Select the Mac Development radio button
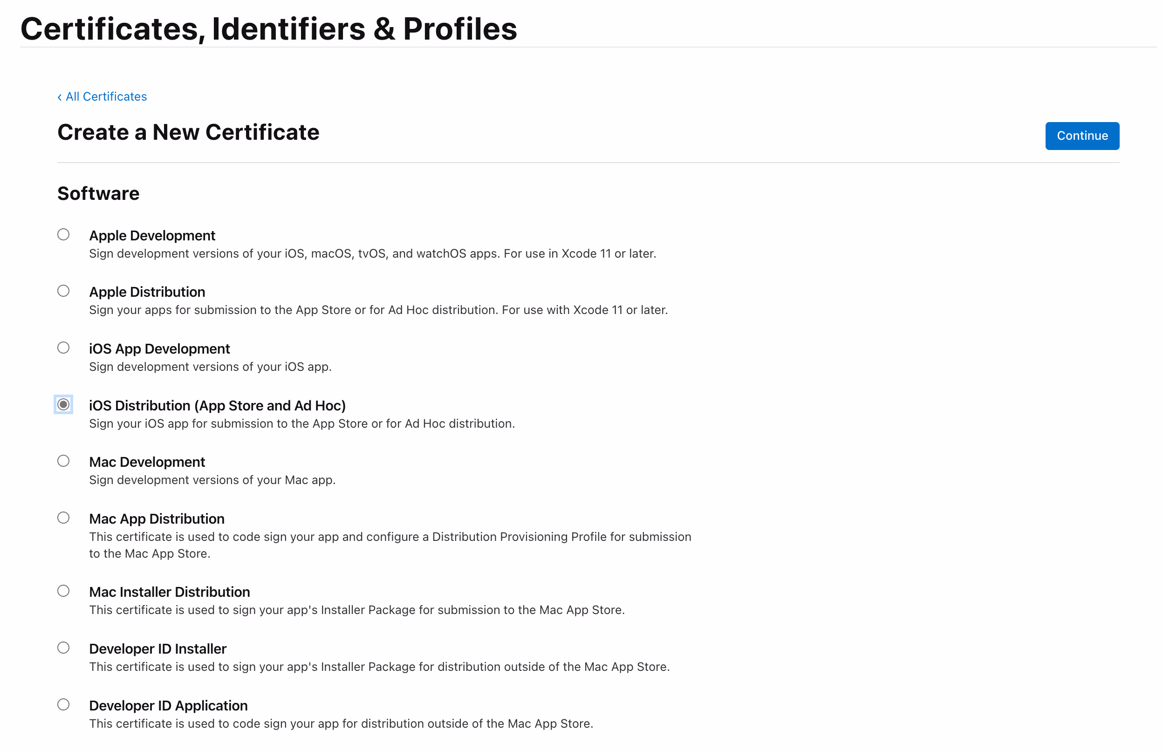Screen dimensions: 1163x751 point(63,462)
